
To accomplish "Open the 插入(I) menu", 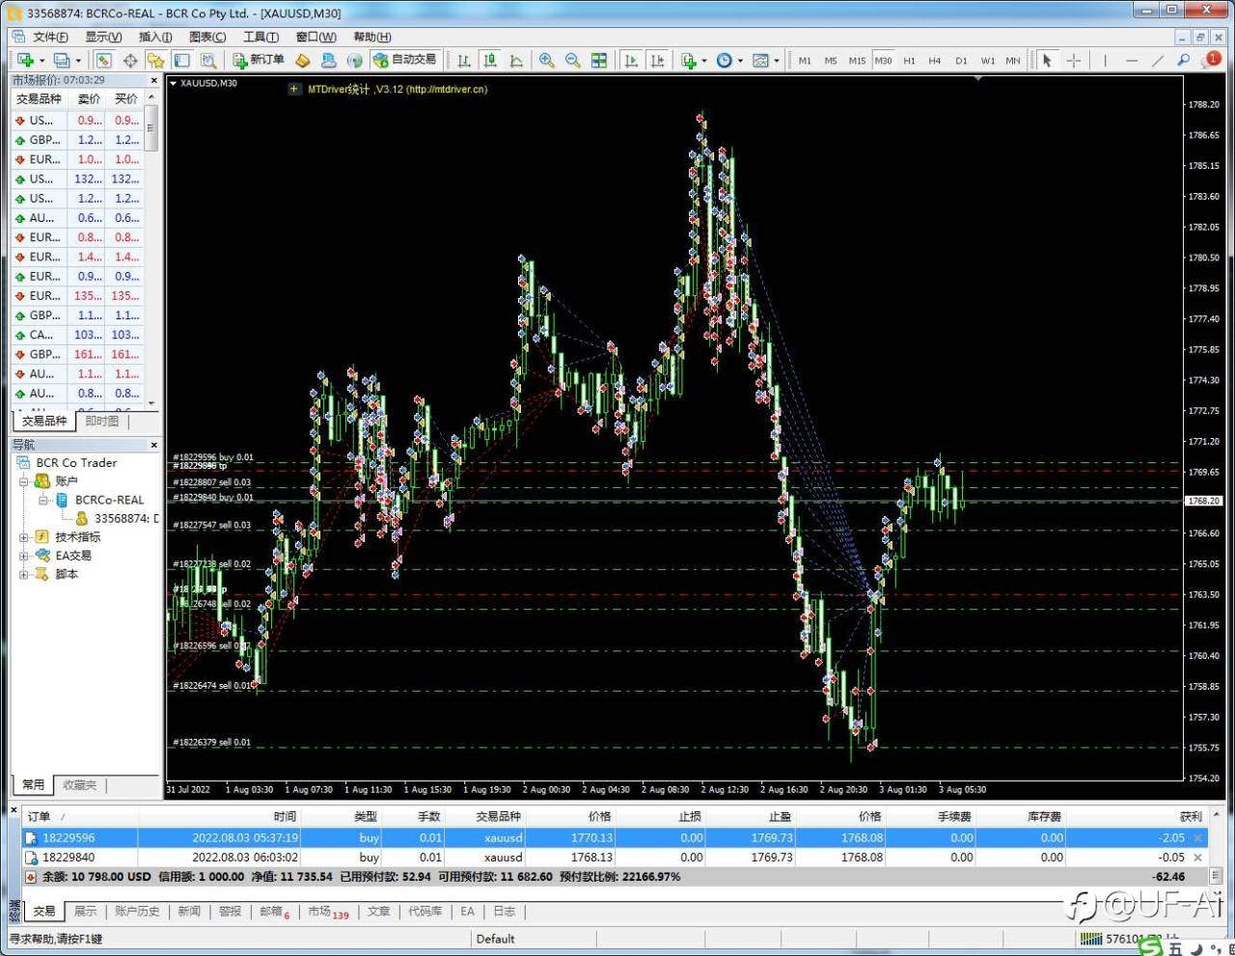I will 155,37.
